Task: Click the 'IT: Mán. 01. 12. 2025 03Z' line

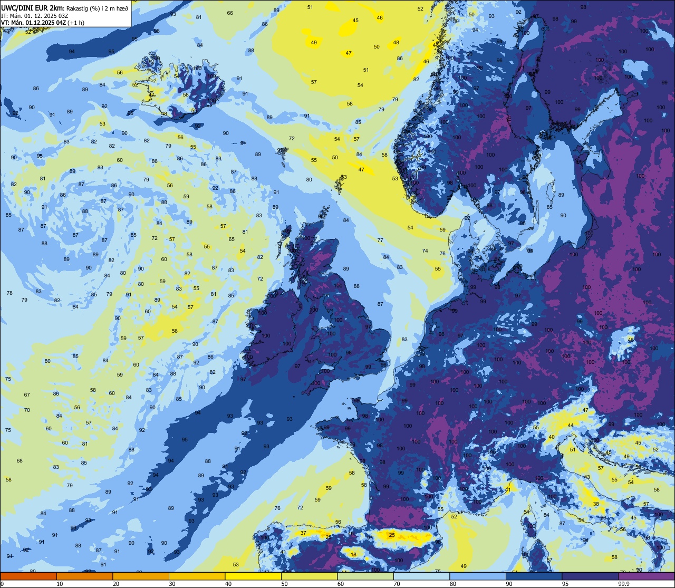Action: click(x=35, y=16)
